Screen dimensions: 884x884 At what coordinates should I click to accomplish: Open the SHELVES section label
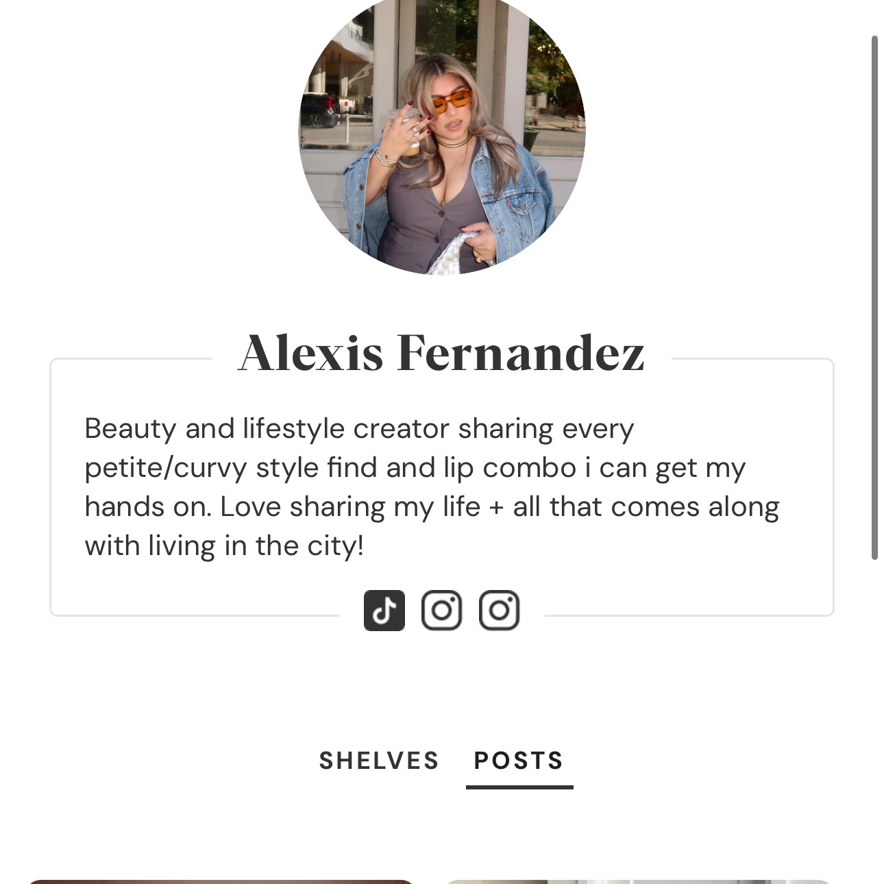379,761
